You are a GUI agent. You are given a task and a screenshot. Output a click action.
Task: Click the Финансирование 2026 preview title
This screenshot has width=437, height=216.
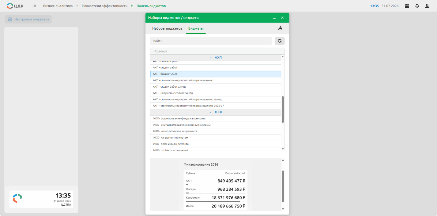coord(201,164)
